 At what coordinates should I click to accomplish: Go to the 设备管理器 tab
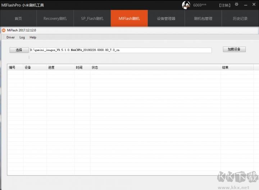166,18
